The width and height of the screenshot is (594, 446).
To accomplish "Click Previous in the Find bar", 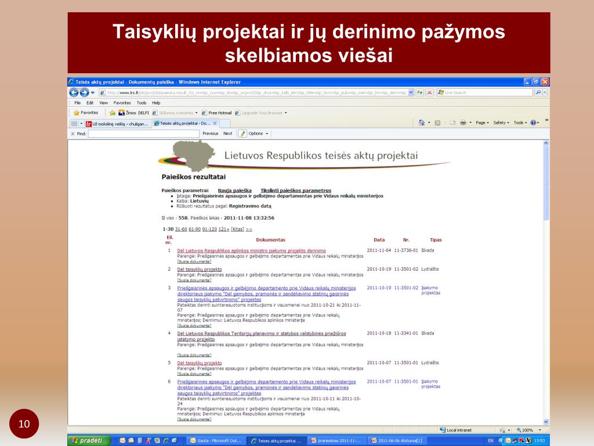I will tap(210, 134).
